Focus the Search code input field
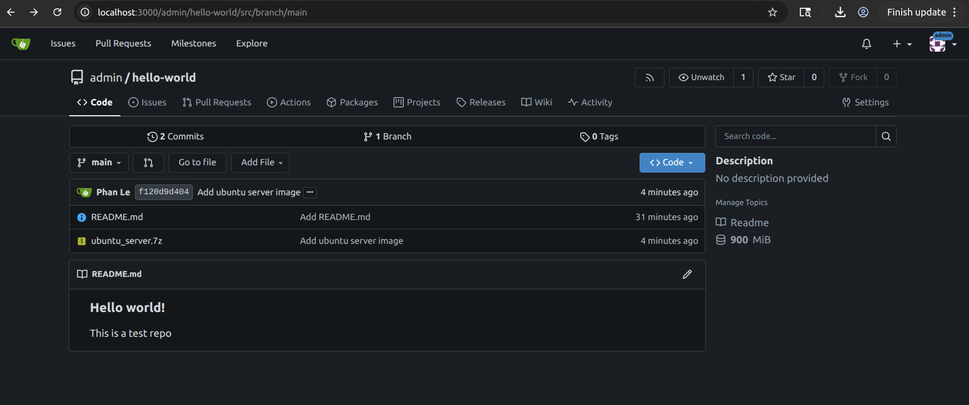Image resolution: width=969 pixels, height=405 pixels. tap(795, 136)
